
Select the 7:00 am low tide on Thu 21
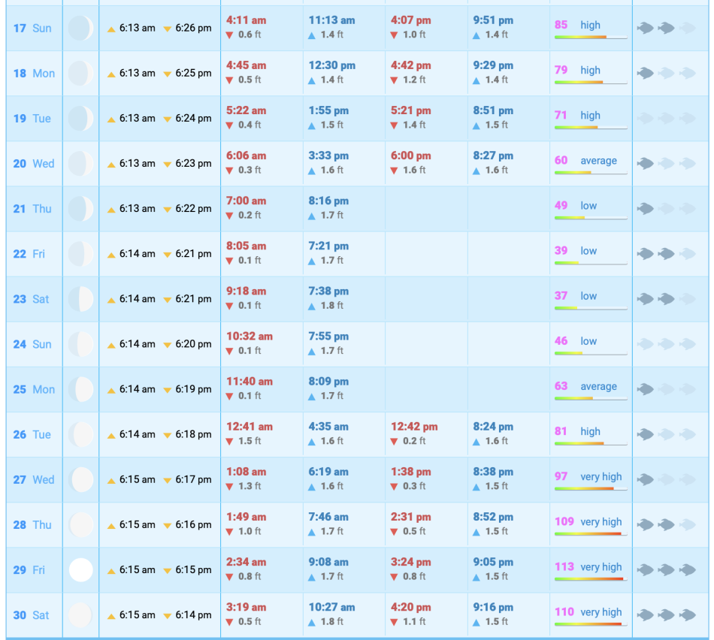pos(247,201)
